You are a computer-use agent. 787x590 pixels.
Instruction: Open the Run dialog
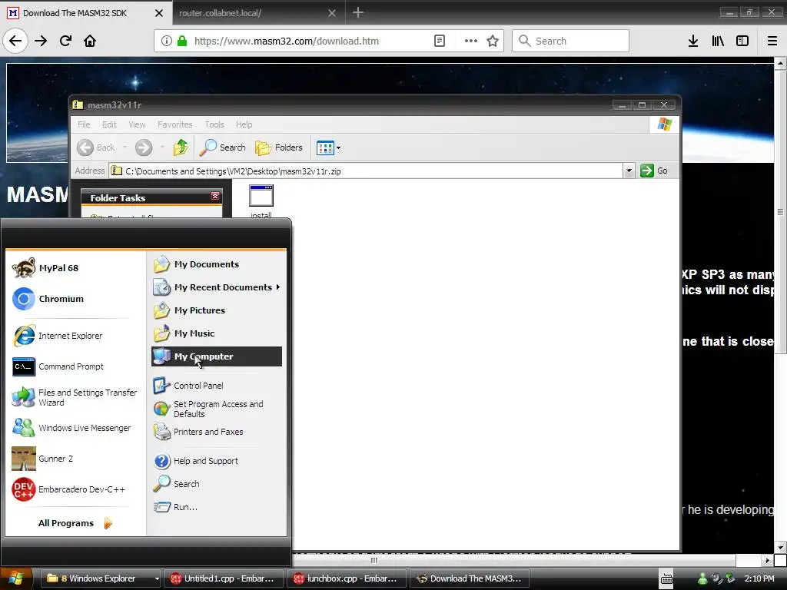coord(216,507)
